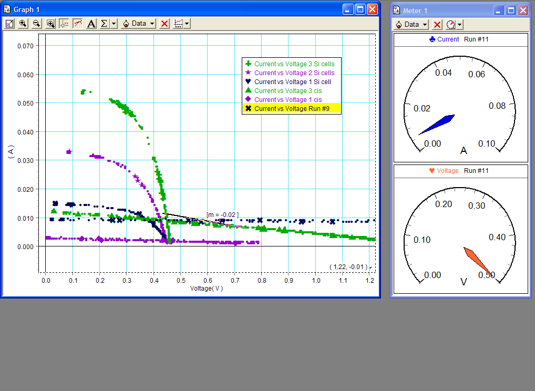Add a text note with the A tool

pyautogui.click(x=91, y=24)
